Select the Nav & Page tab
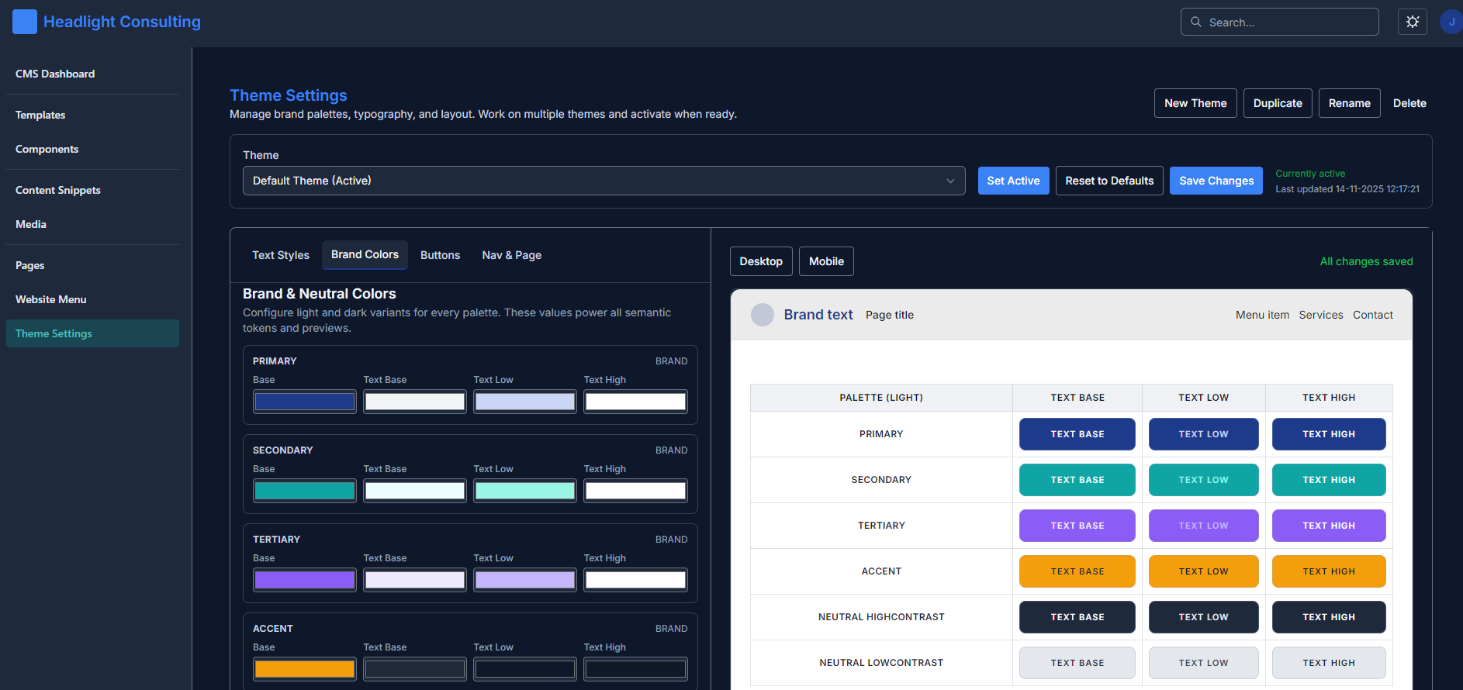 pyautogui.click(x=511, y=255)
